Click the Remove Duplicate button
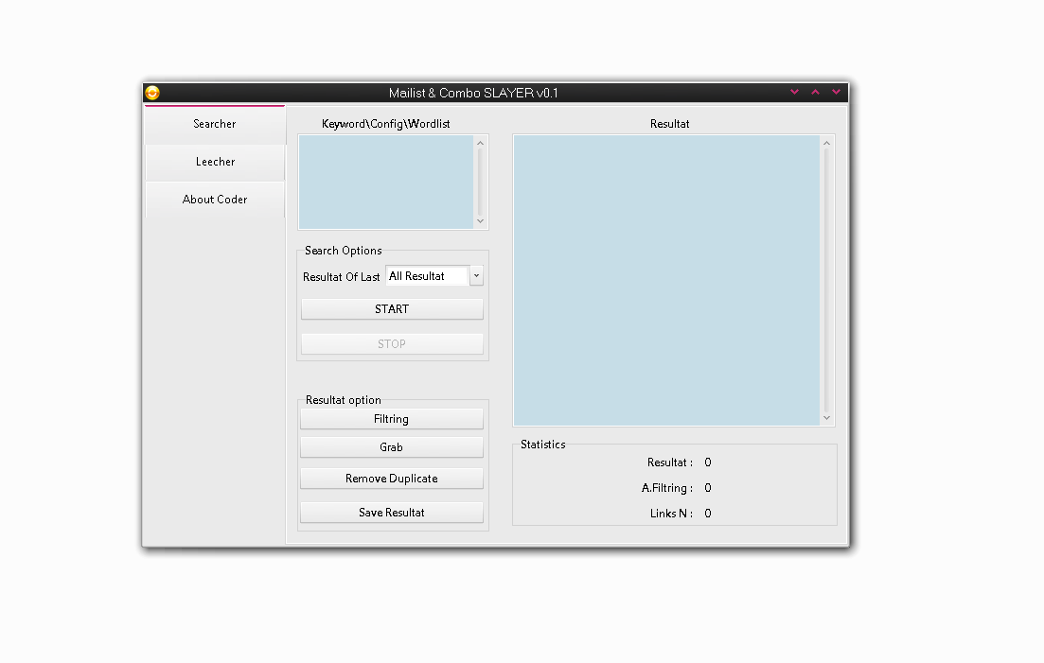1044x663 pixels. (x=391, y=479)
